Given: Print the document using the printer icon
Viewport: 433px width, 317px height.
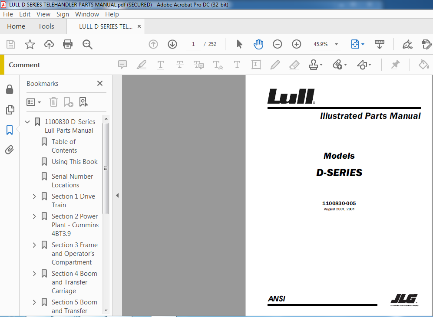Looking at the screenshot, I should 68,44.
